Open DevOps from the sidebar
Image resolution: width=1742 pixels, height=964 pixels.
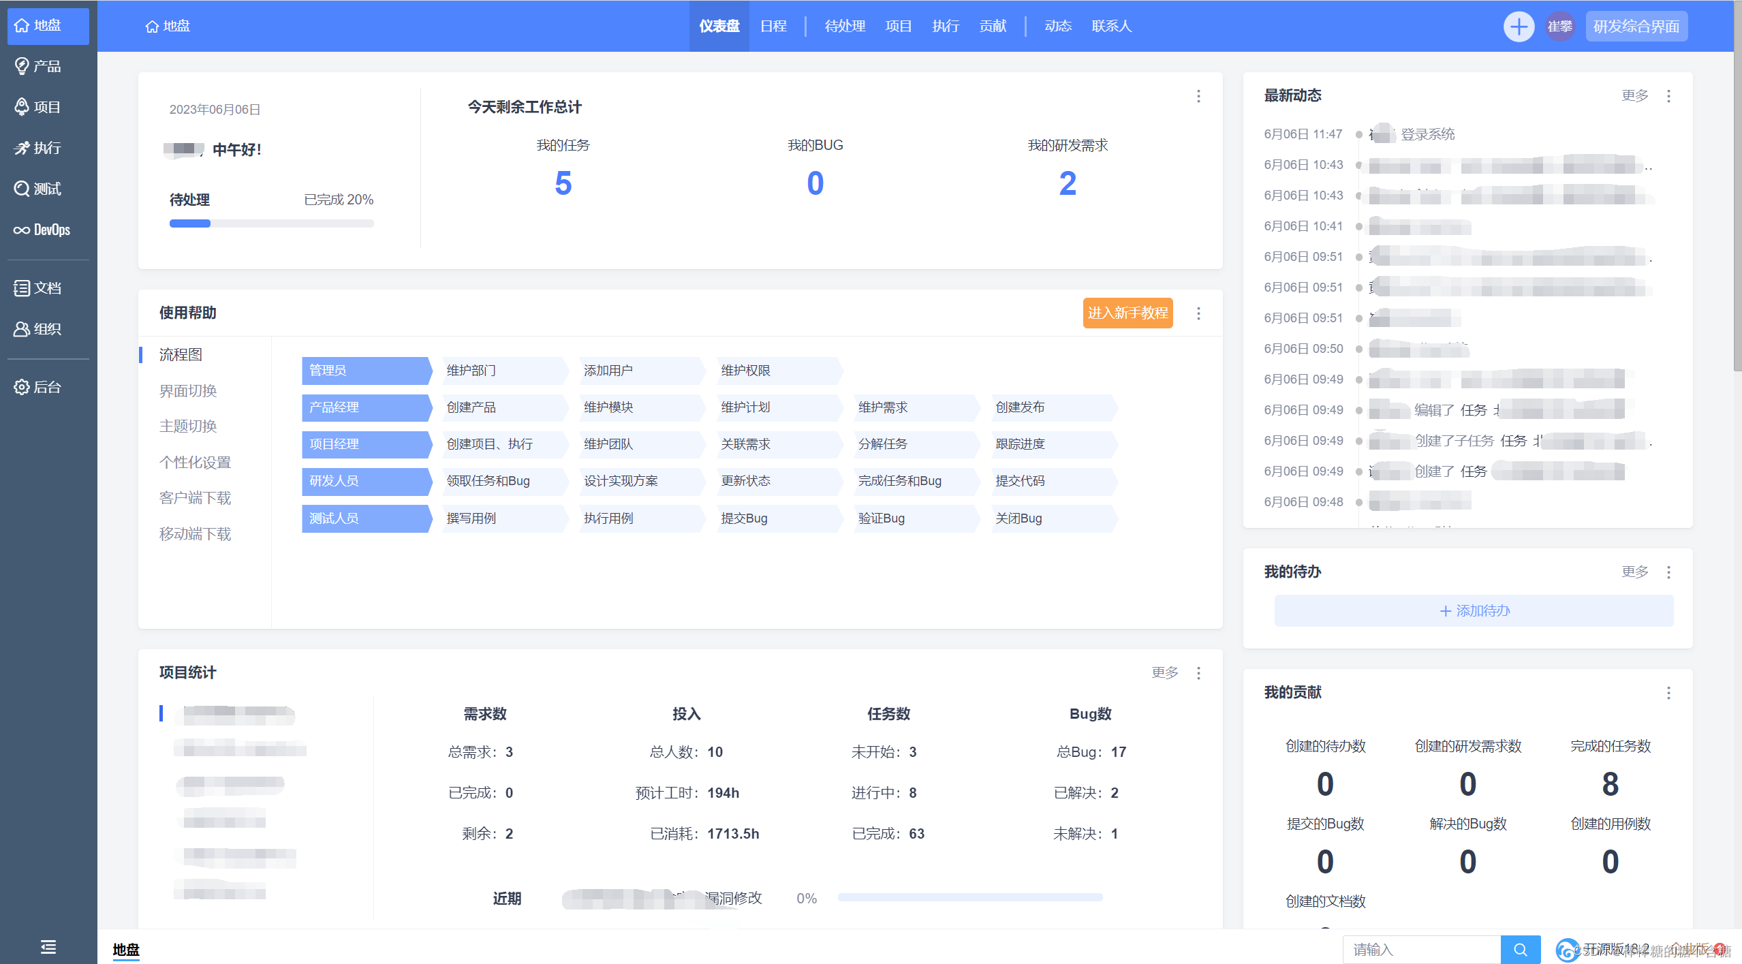pyautogui.click(x=42, y=230)
